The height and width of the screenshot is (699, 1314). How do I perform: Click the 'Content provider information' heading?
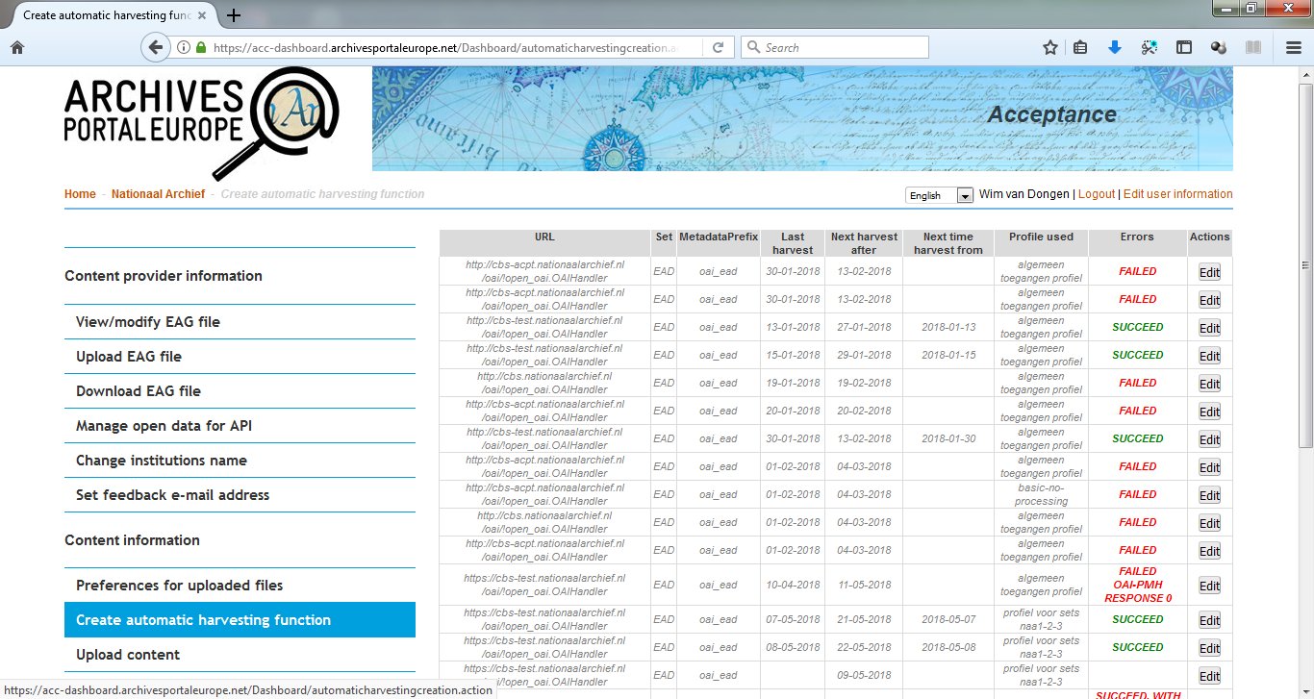pyautogui.click(x=164, y=276)
